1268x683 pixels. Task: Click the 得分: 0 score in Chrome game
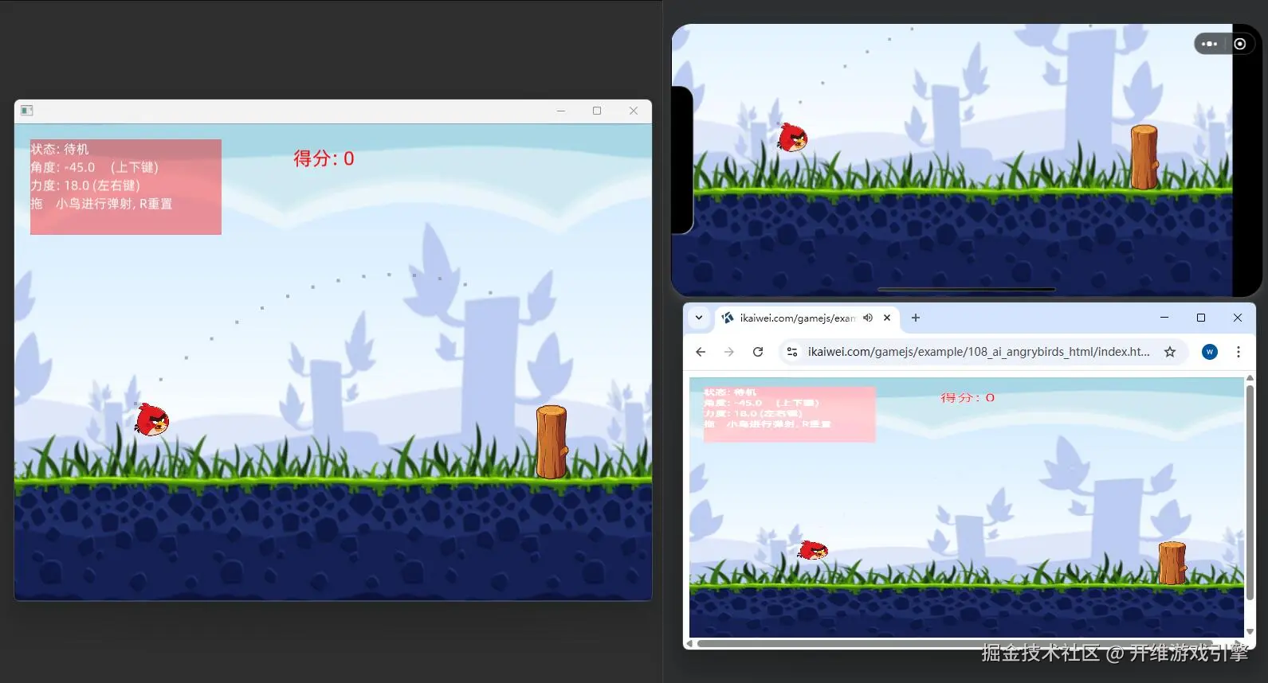coord(968,397)
